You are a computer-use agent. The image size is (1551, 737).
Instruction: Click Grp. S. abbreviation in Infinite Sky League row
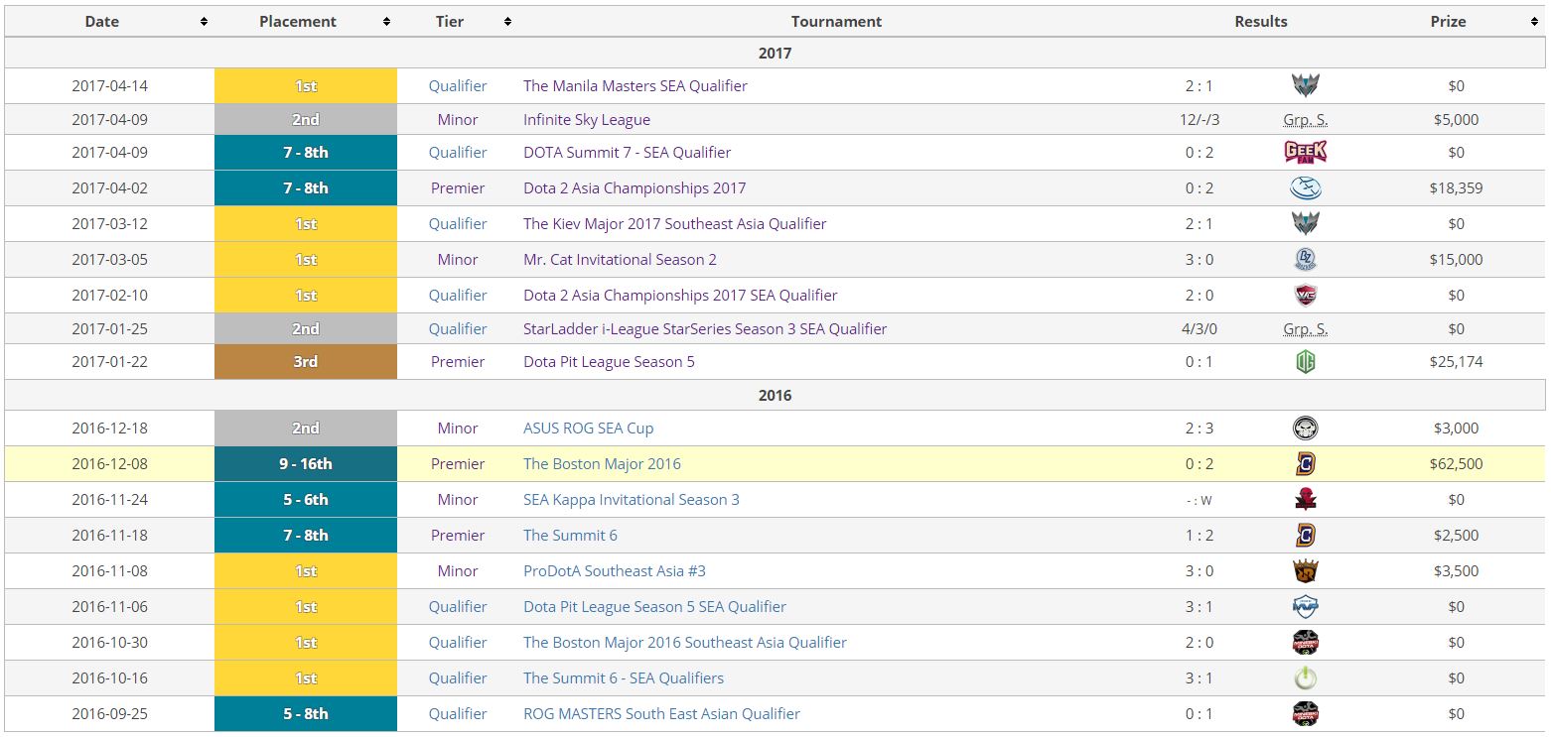[1305, 120]
